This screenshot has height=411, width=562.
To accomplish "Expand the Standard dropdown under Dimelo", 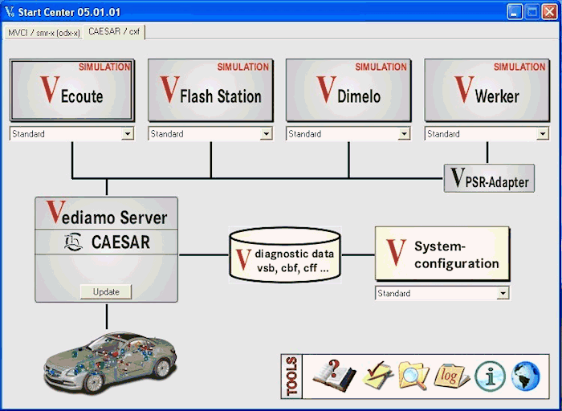I will click(x=404, y=134).
